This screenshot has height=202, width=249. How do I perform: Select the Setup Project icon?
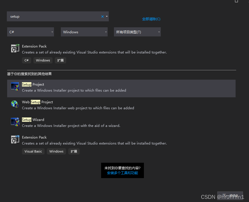(x=15, y=86)
